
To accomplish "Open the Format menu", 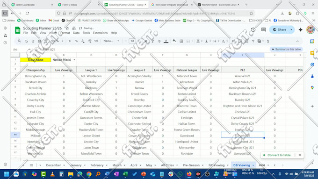I will (65, 33).
